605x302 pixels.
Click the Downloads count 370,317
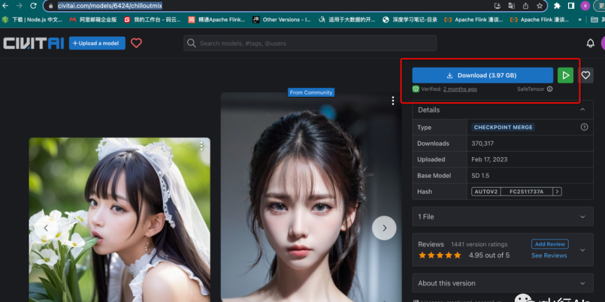482,143
